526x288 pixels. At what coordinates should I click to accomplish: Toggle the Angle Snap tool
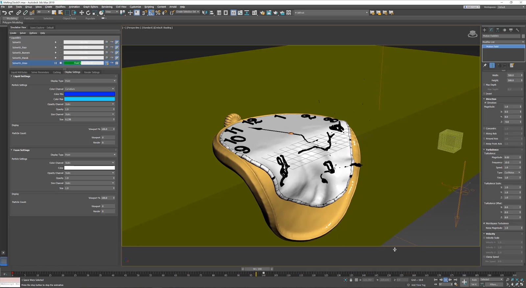pos(151,13)
